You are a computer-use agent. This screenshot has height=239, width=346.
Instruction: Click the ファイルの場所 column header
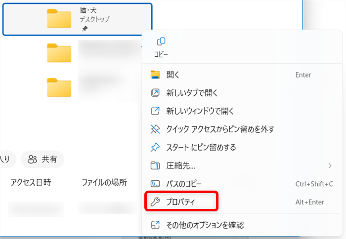pos(104,183)
